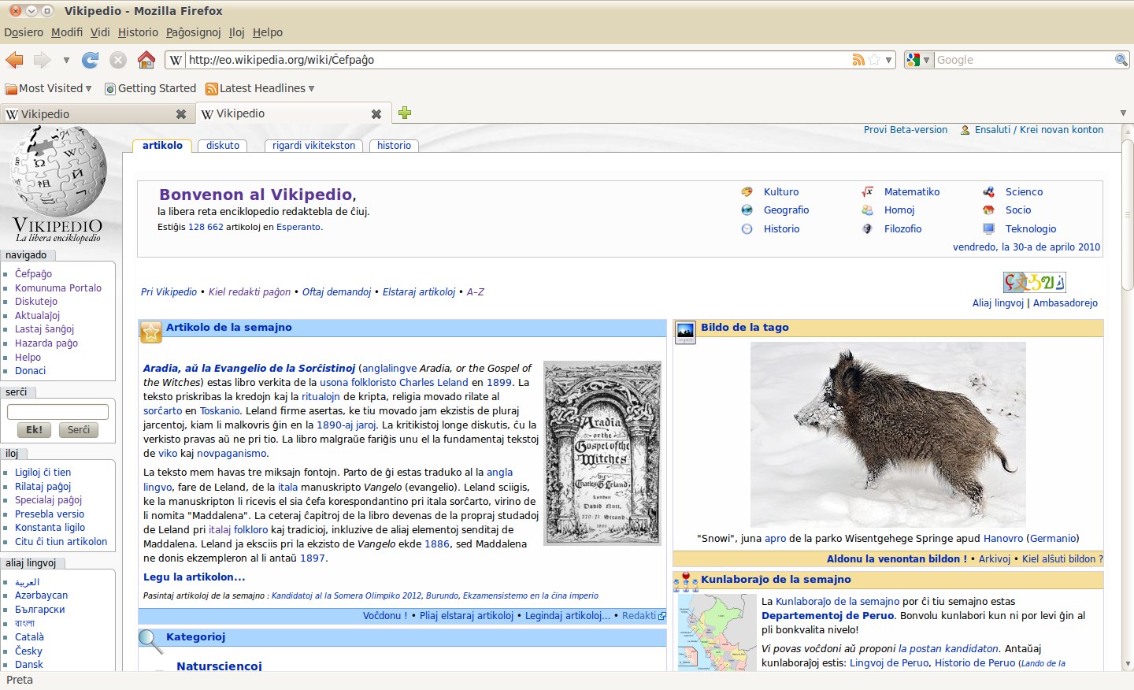
Task: Click the Ek! button
Action: pyautogui.click(x=35, y=430)
